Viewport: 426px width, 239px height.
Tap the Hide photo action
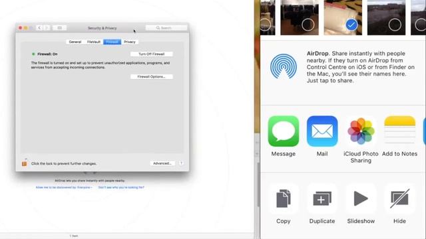[x=399, y=199]
